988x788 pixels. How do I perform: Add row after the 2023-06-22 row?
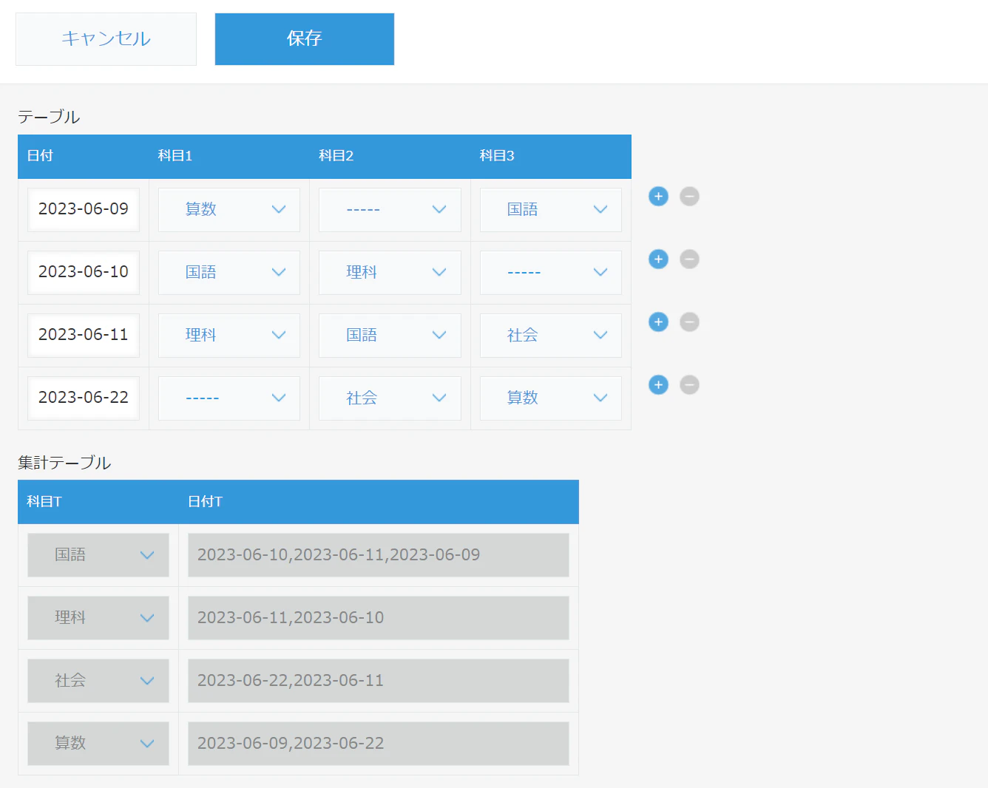pyautogui.click(x=658, y=385)
